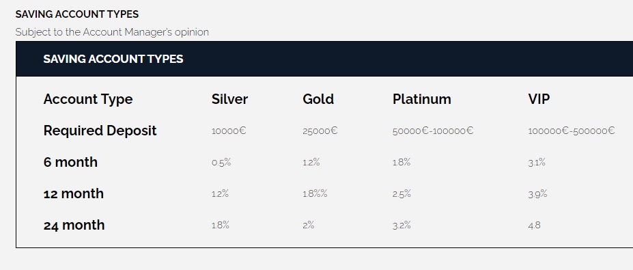Select the Platinum column heading

click(421, 99)
